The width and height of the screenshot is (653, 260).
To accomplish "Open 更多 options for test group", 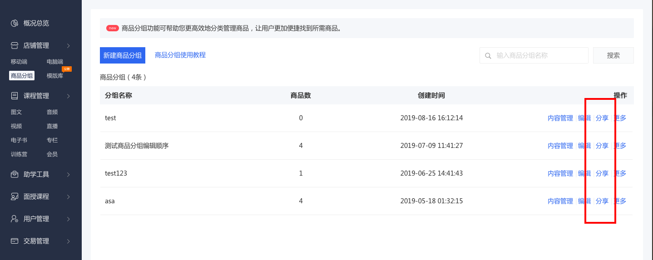I will click(620, 118).
